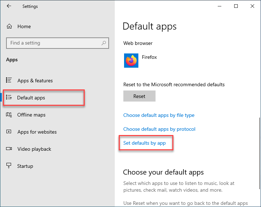Minimize the Settings window
The width and height of the screenshot is (261, 207).
click(220, 6)
